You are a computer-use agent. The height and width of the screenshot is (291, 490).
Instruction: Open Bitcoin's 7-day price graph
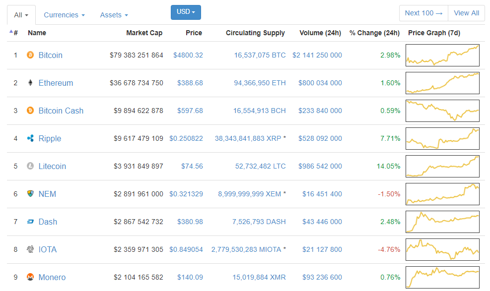(x=442, y=55)
